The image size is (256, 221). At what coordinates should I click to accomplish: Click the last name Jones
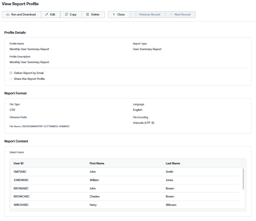pyautogui.click(x=169, y=180)
